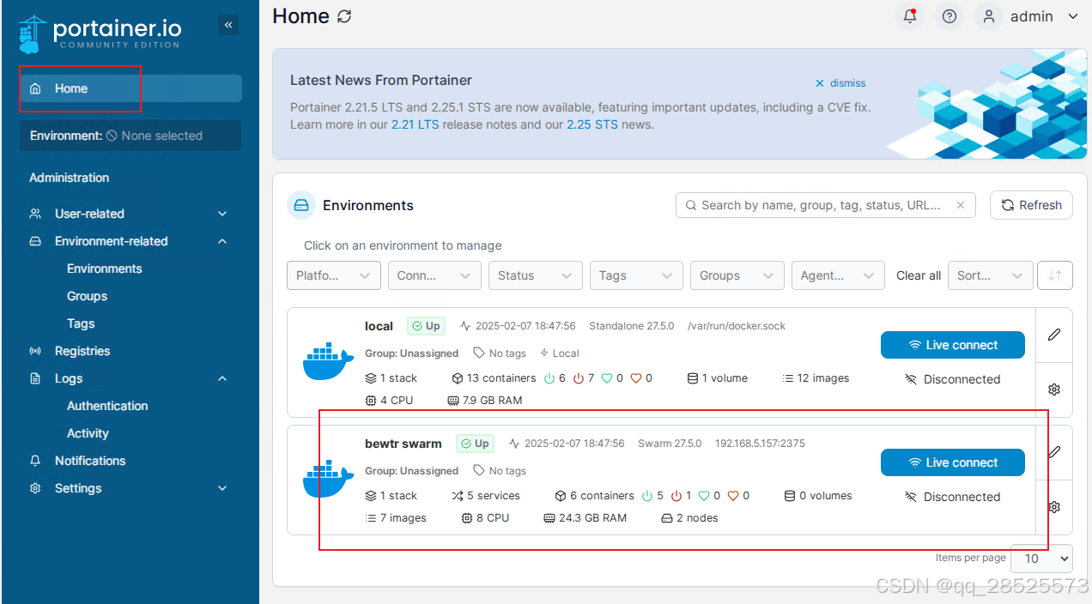Image resolution: width=1092 pixels, height=604 pixels.
Task: Click the Registries radio icon in sidebar
Action: point(35,351)
